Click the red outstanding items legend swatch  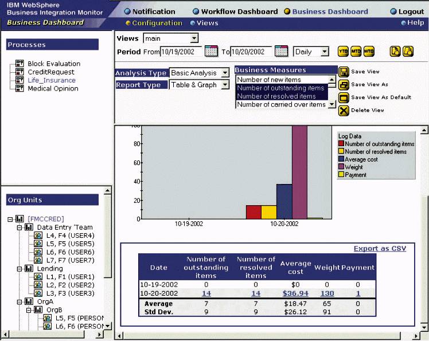341,144
